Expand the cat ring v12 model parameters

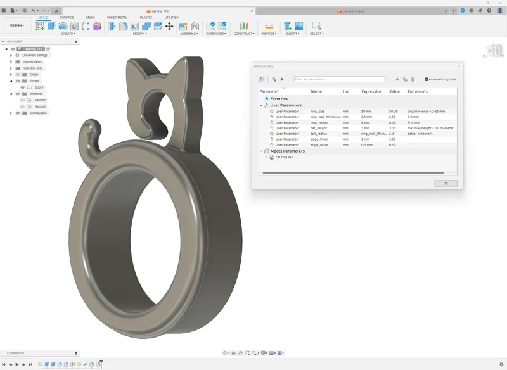click(x=266, y=157)
